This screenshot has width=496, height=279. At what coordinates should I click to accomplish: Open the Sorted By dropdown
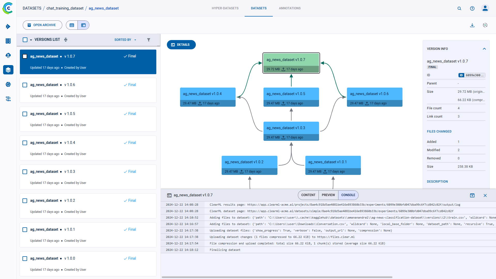coord(125,40)
